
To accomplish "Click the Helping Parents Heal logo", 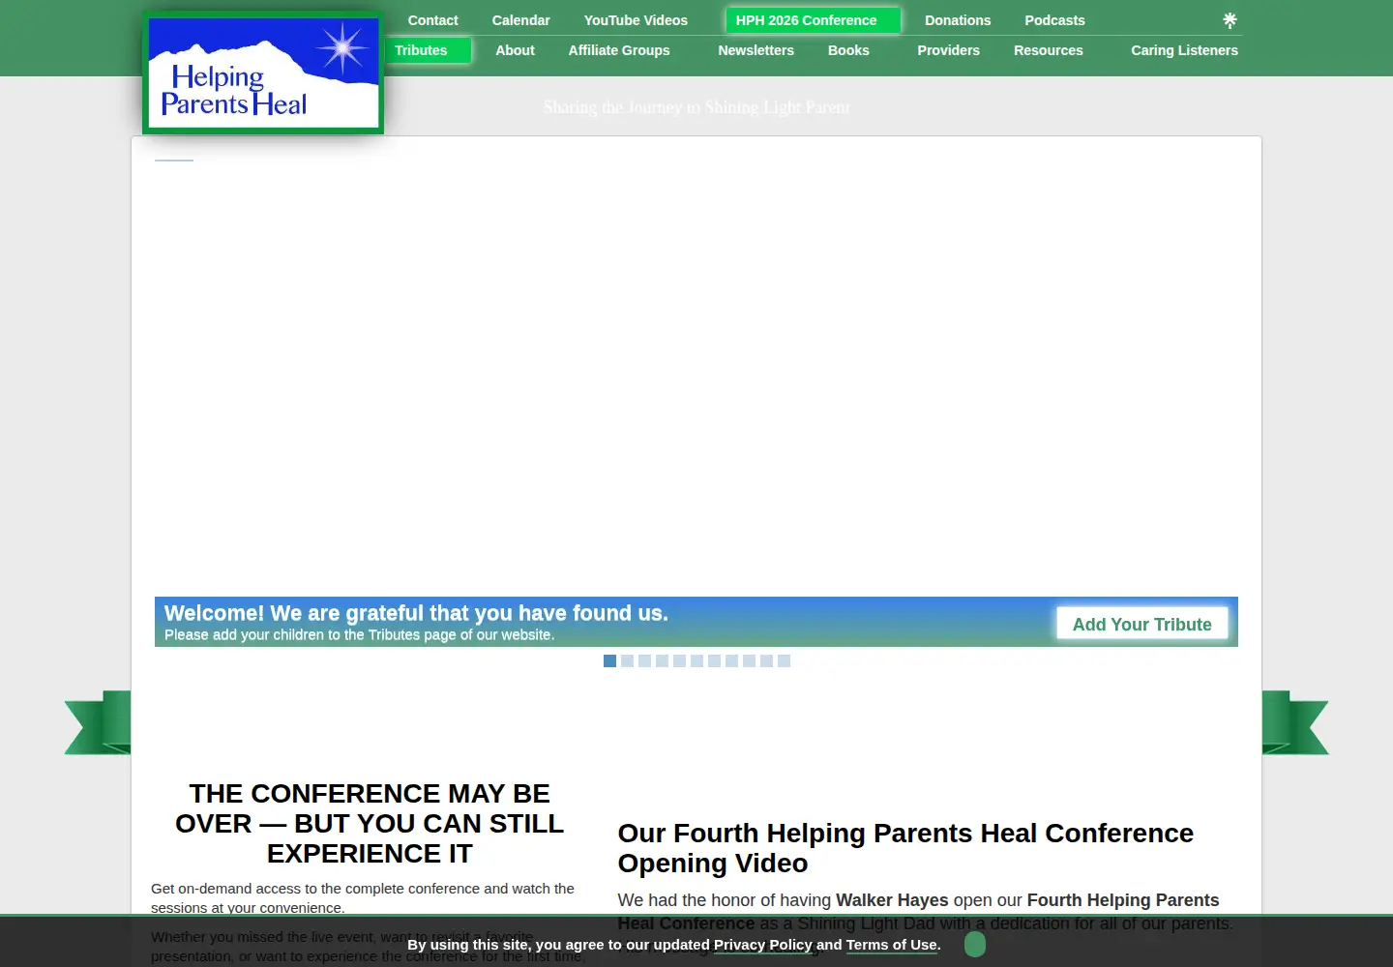I will point(263,73).
